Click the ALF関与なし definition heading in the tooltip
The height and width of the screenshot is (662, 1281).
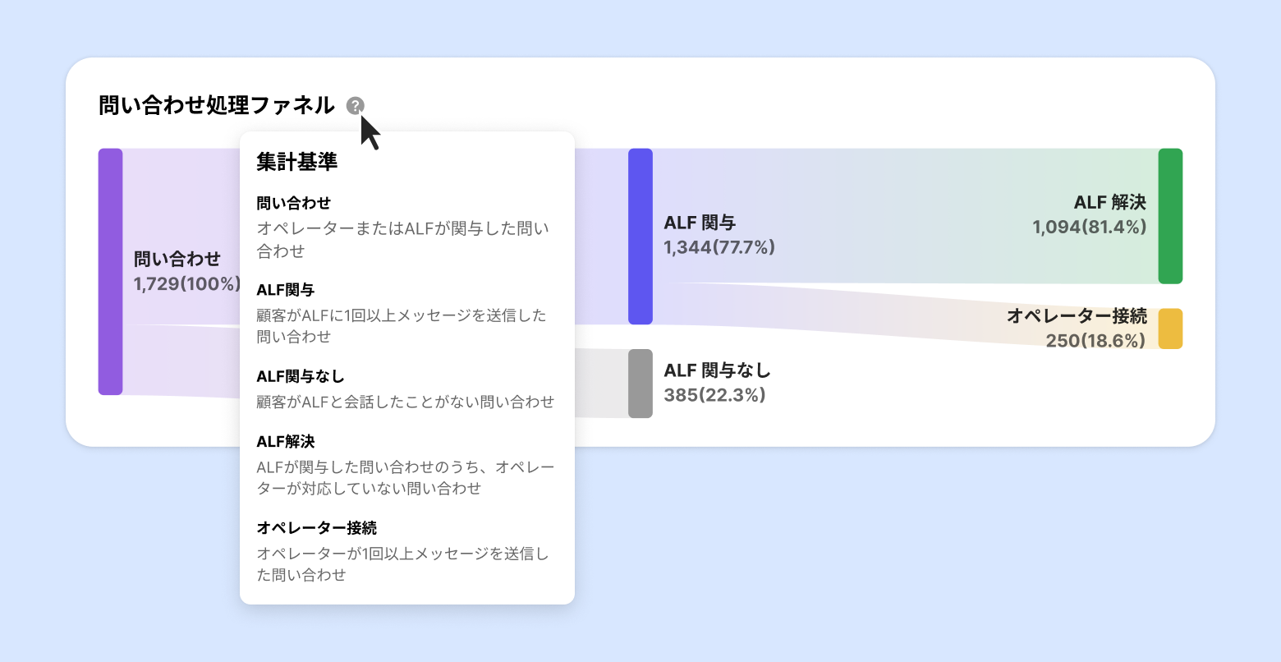pos(301,376)
